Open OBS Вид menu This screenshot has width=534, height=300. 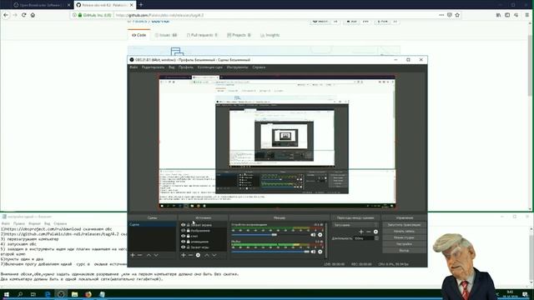[171, 67]
